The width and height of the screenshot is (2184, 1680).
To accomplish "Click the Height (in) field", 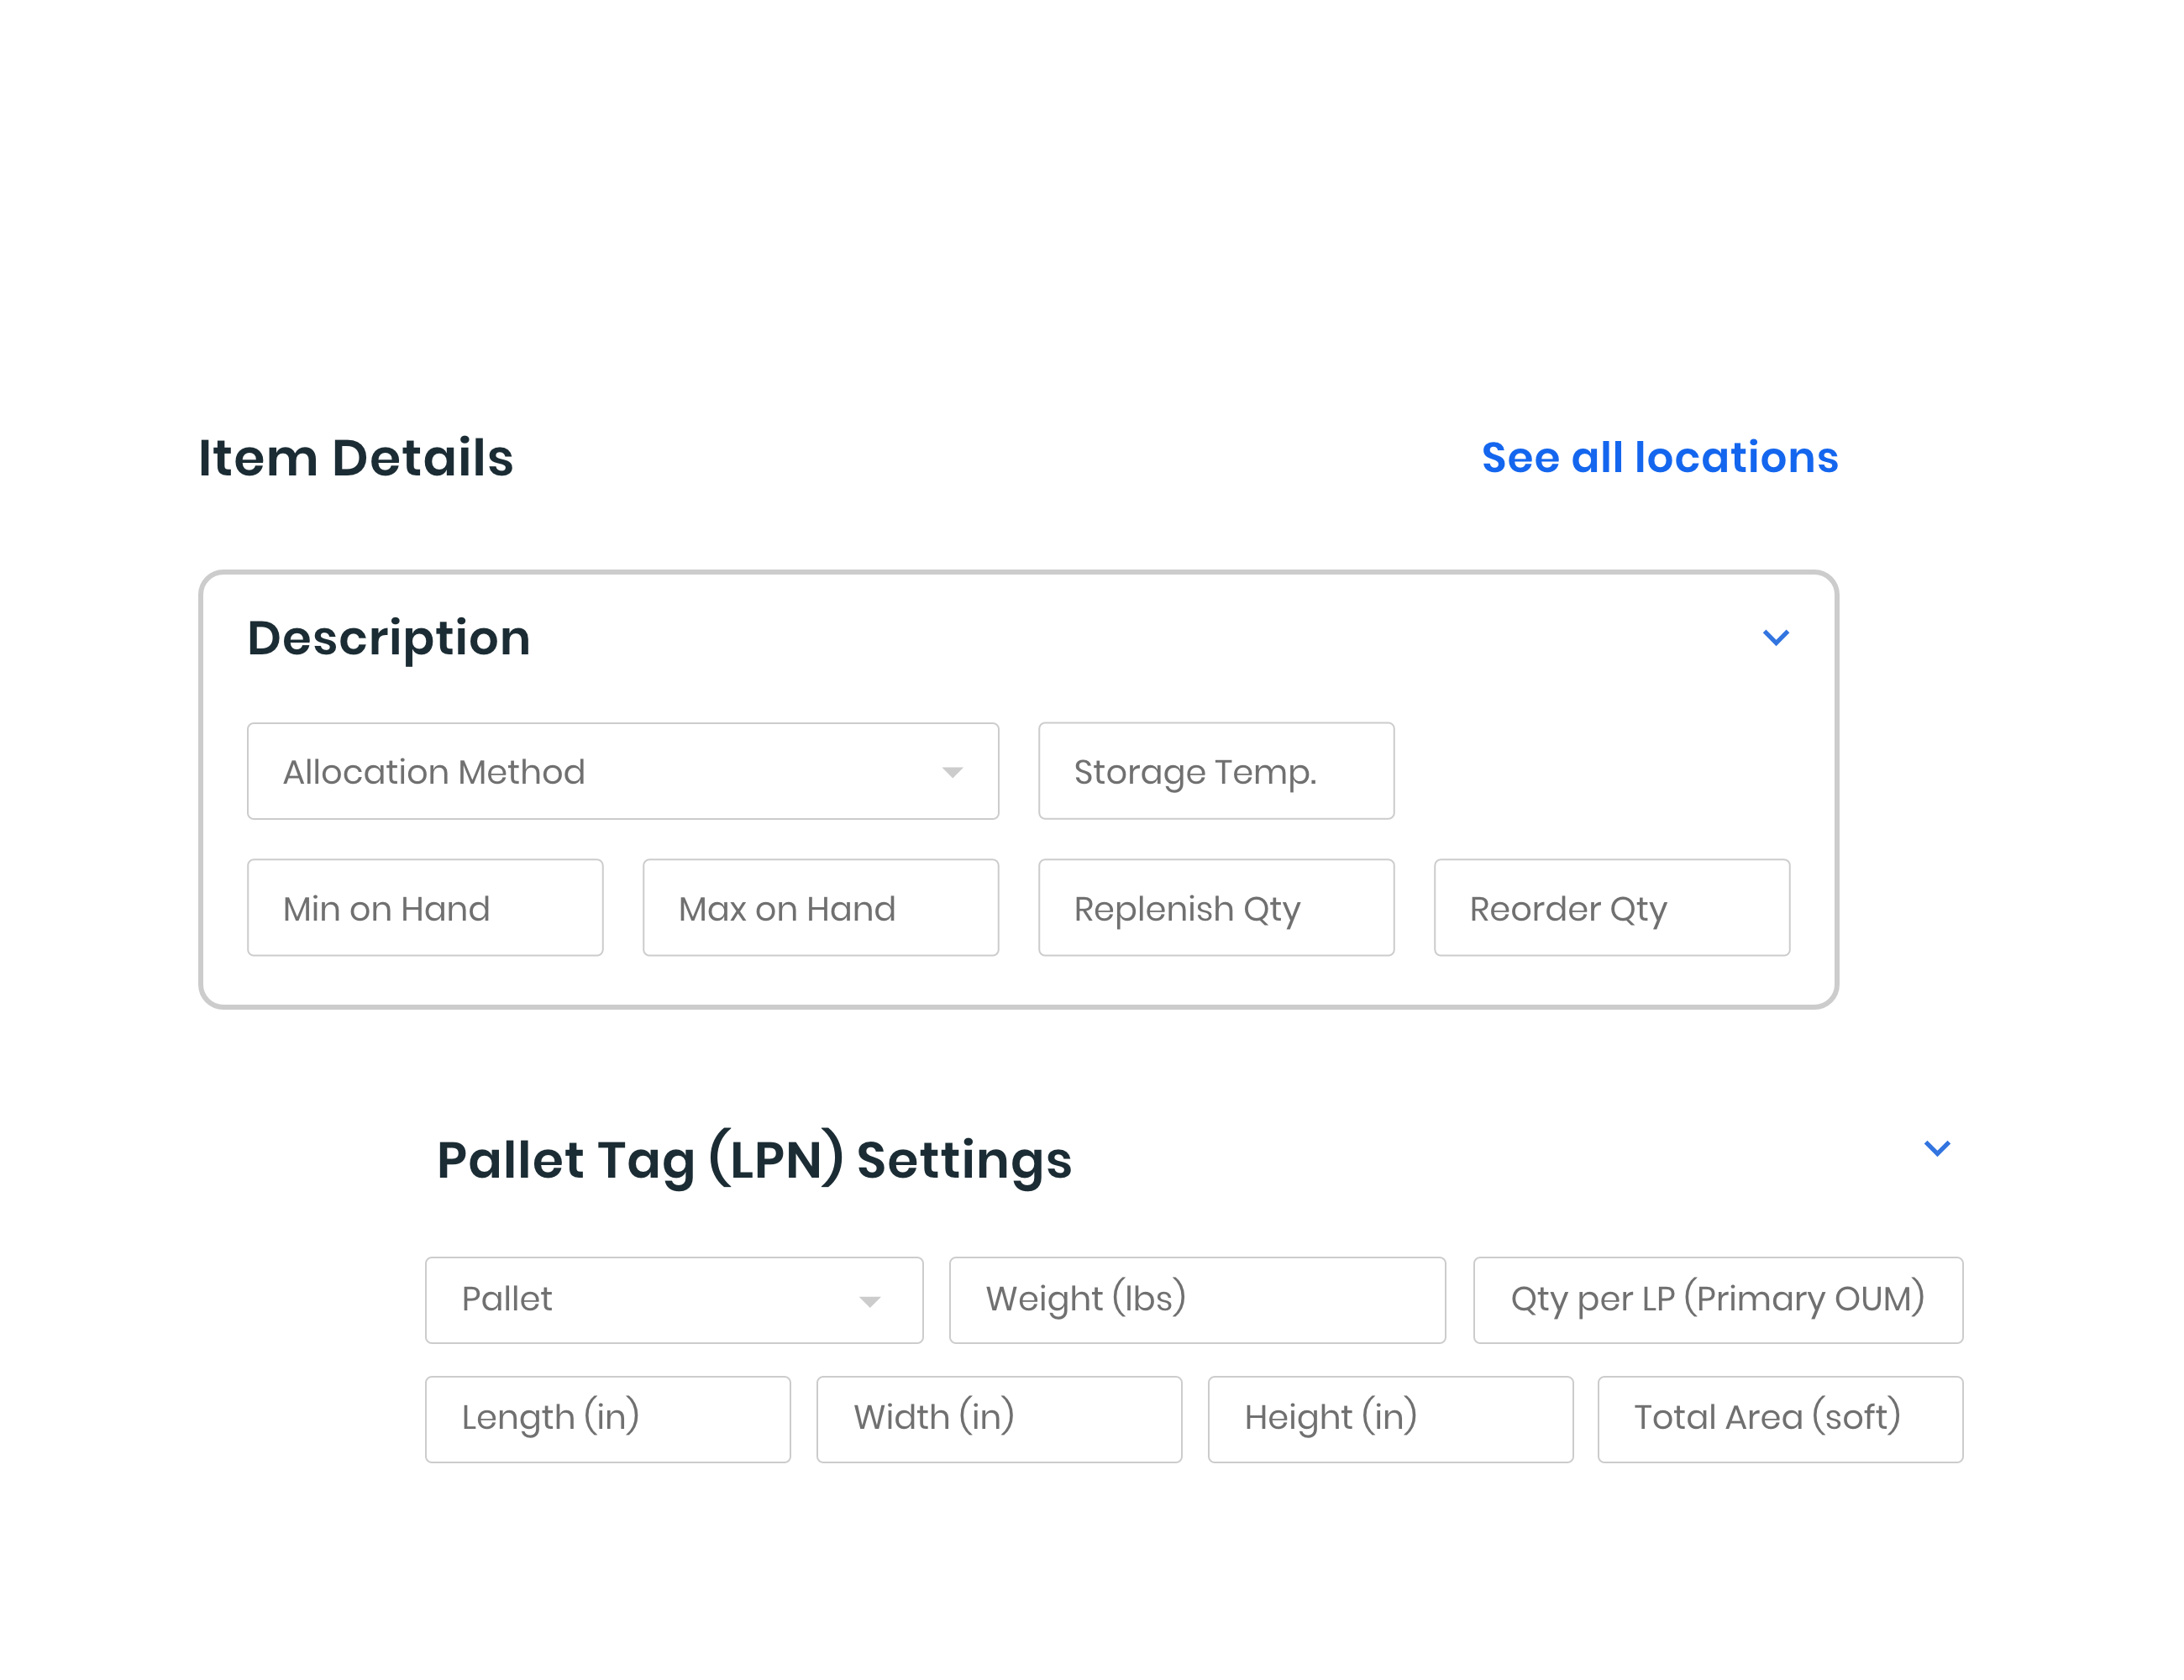I will [x=1389, y=1419].
